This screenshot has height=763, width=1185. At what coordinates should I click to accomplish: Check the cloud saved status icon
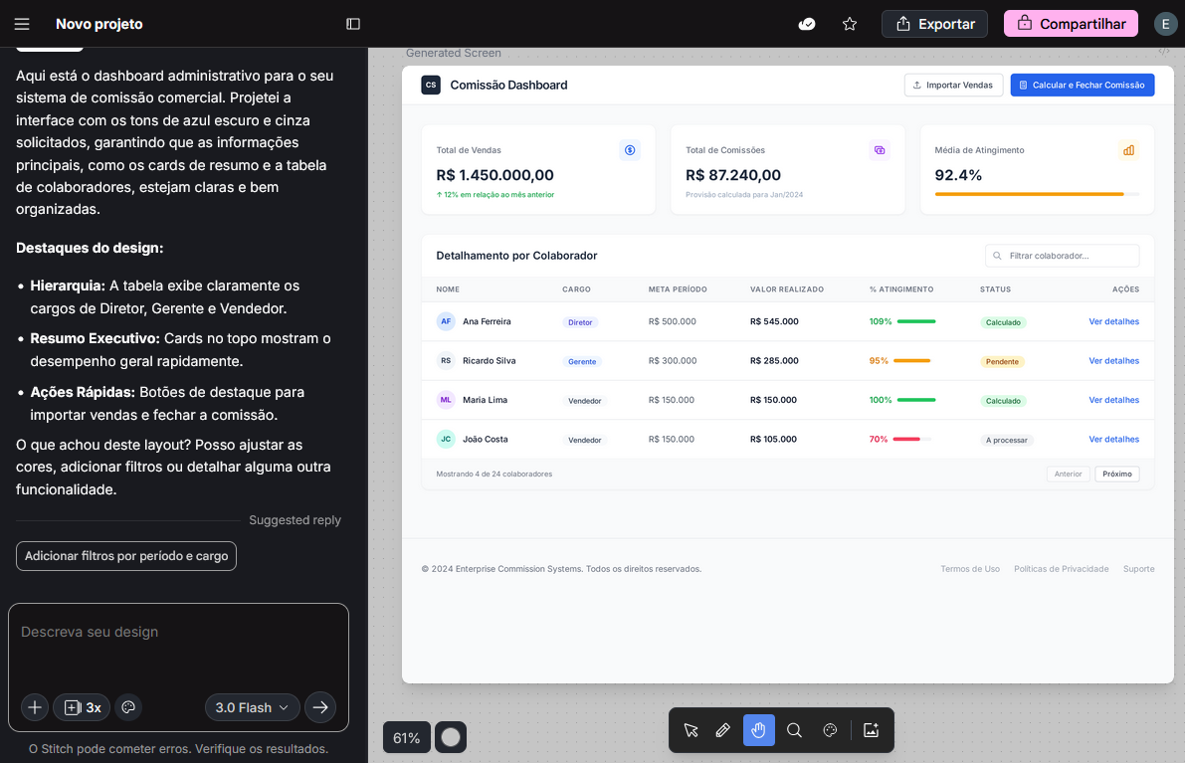[x=806, y=24]
